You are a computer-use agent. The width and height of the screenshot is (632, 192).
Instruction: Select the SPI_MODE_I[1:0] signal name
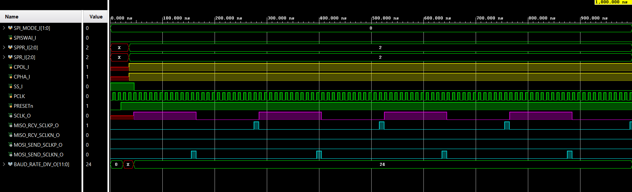point(32,28)
